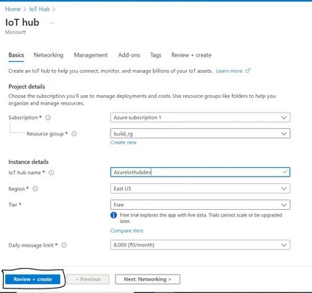Click the Previous button

pos(88,279)
